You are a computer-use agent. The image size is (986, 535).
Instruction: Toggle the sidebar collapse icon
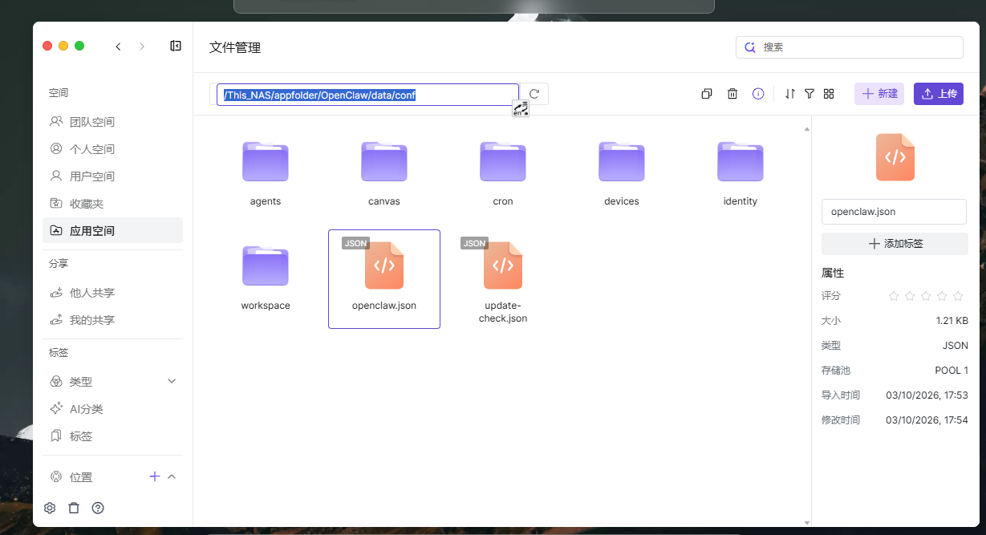[176, 47]
